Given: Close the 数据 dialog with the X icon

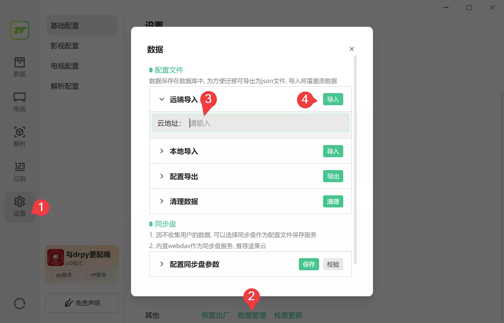Looking at the screenshot, I should click(x=352, y=49).
